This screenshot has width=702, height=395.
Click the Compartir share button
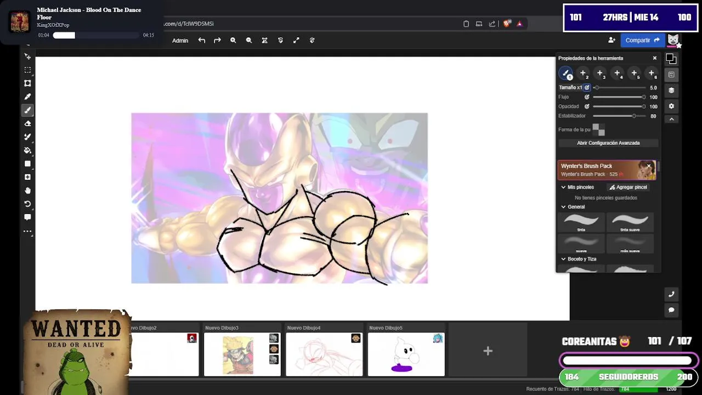coord(642,40)
